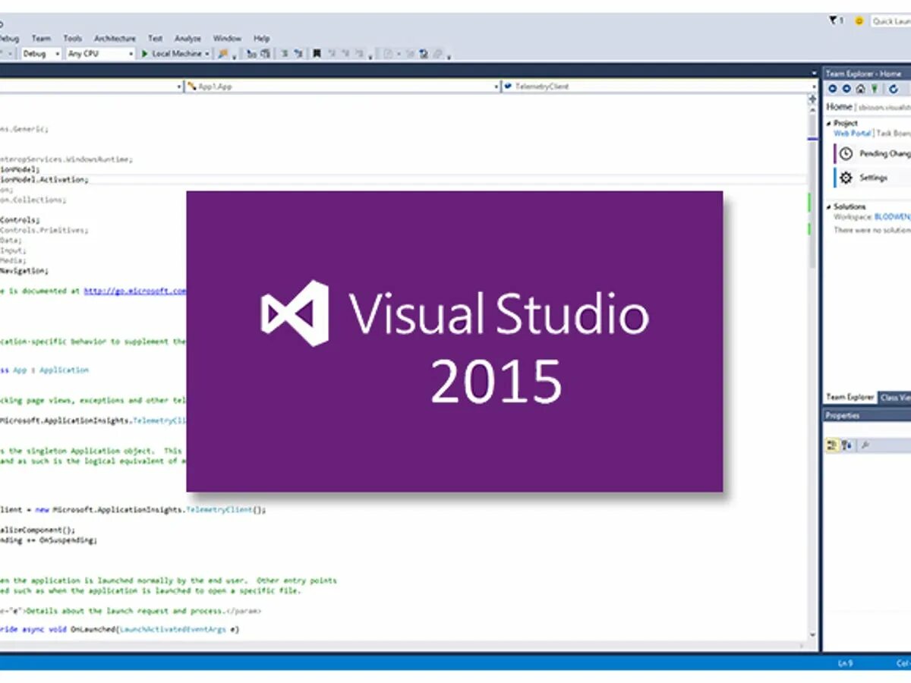
Task: Open the Window menu
Action: [227, 39]
